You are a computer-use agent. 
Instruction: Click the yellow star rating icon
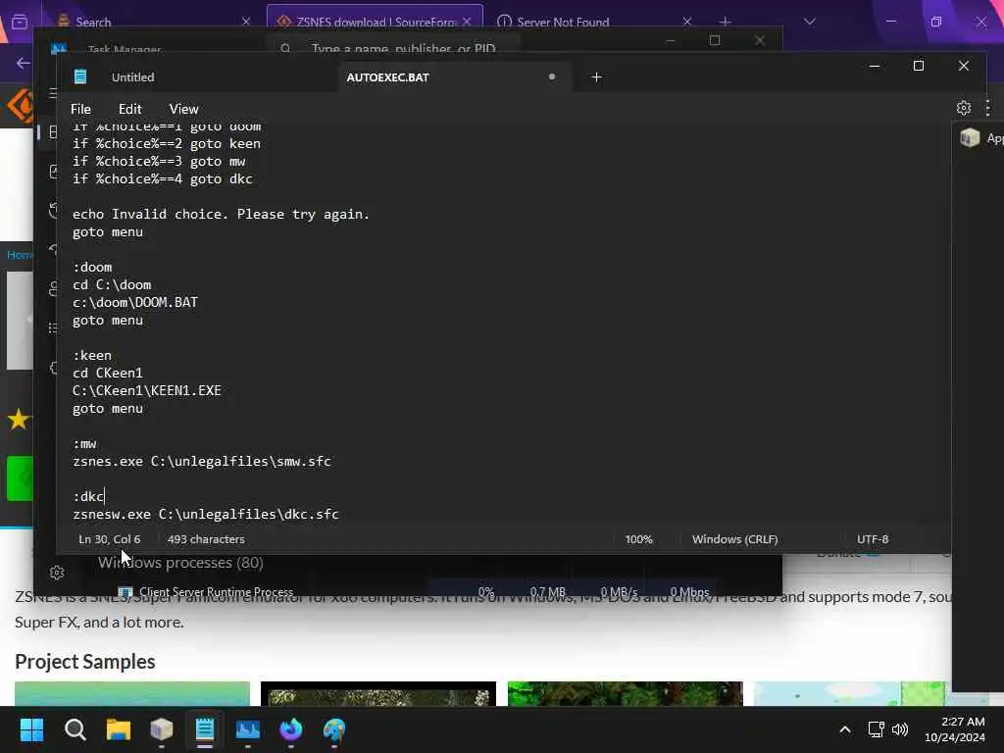click(19, 420)
